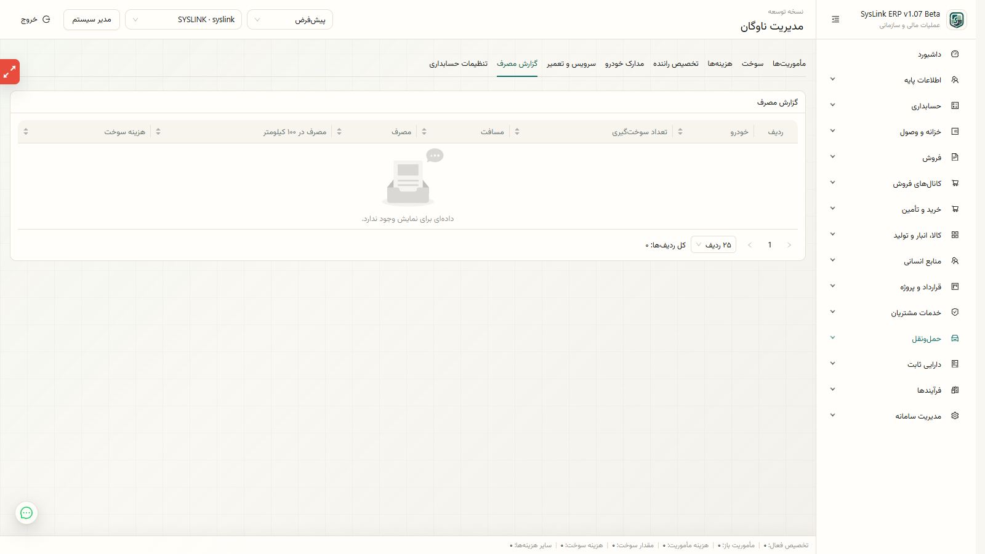Open the ۲۵ ردیف page size dropdown
This screenshot has height=554, width=985.
714,245
